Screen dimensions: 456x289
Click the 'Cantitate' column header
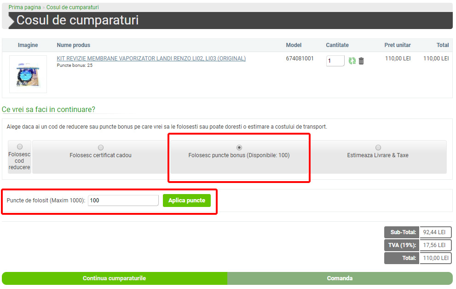pyautogui.click(x=337, y=45)
